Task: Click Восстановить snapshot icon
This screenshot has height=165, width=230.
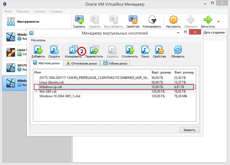Action: pyautogui.click(x=113, y=20)
